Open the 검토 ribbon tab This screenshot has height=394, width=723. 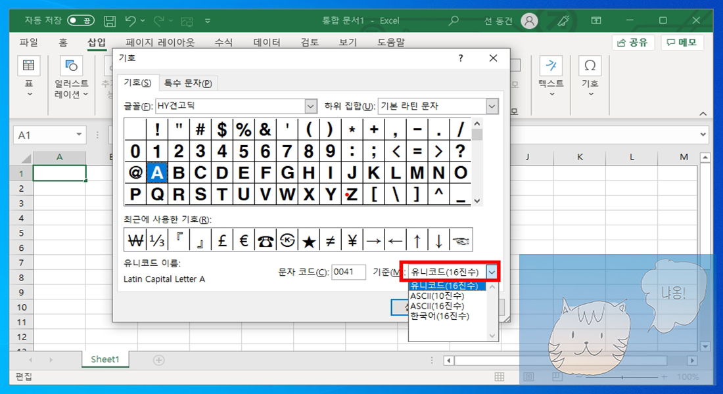(x=310, y=43)
